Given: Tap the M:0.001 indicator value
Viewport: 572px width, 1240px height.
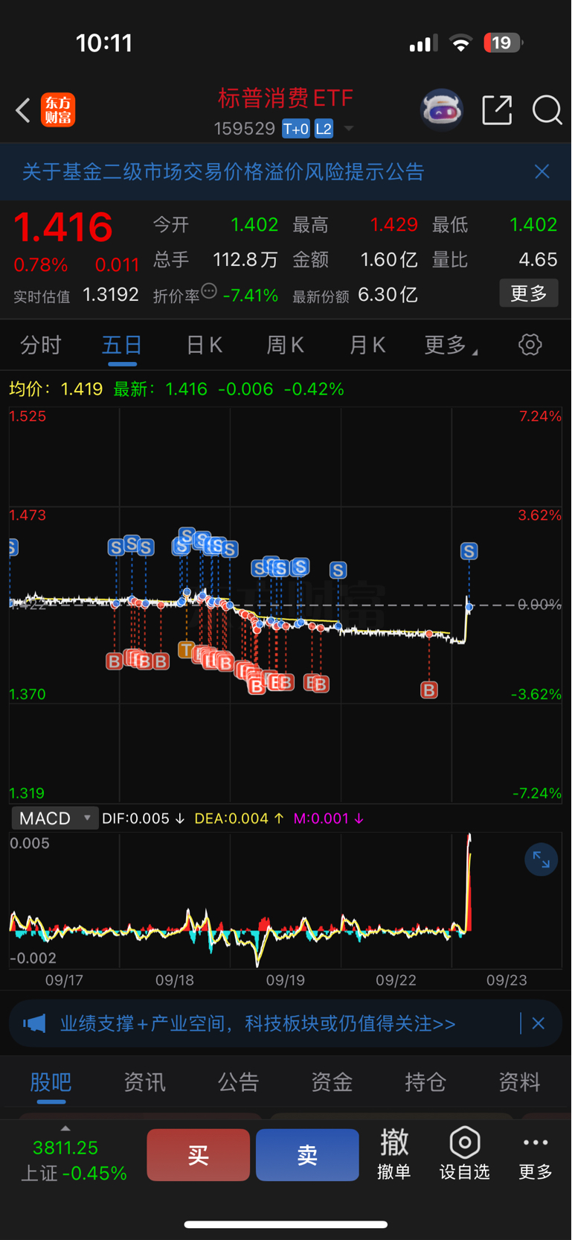Looking at the screenshot, I should tap(328, 818).
